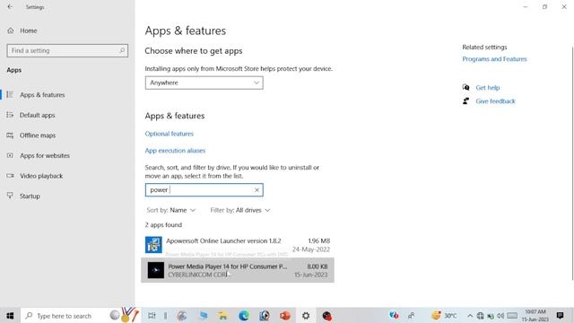Open Sort by Name dropdown

click(171, 210)
